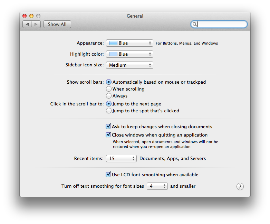270x224 pixels.
Task: Click the 'Appearance:' label
Action: click(x=90, y=43)
